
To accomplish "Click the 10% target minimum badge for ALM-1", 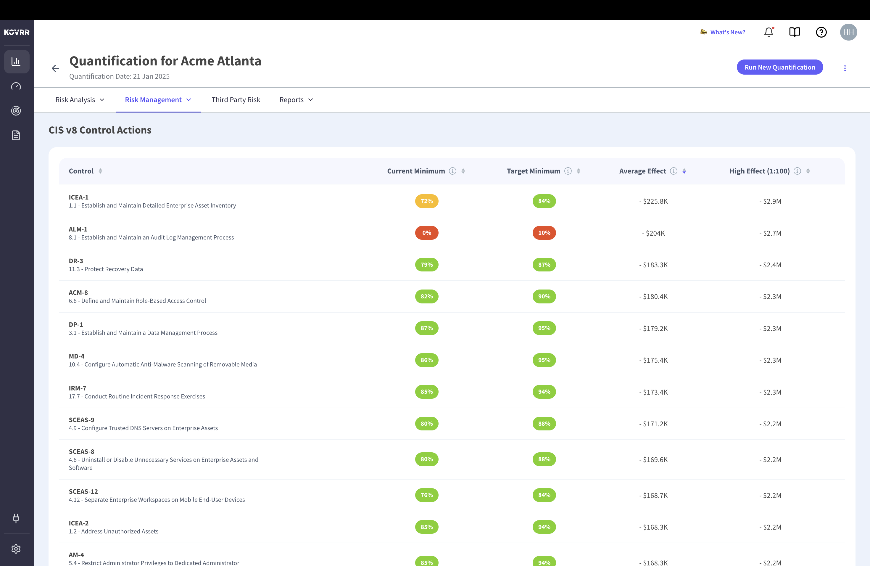I will [x=544, y=233].
